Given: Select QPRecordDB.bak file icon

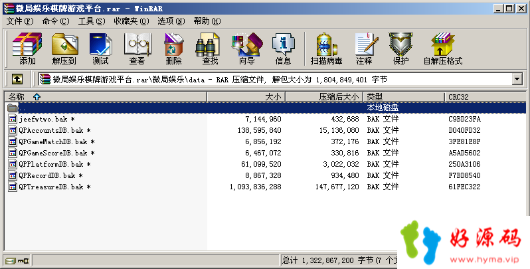Looking at the screenshot, I should pos(13,176).
